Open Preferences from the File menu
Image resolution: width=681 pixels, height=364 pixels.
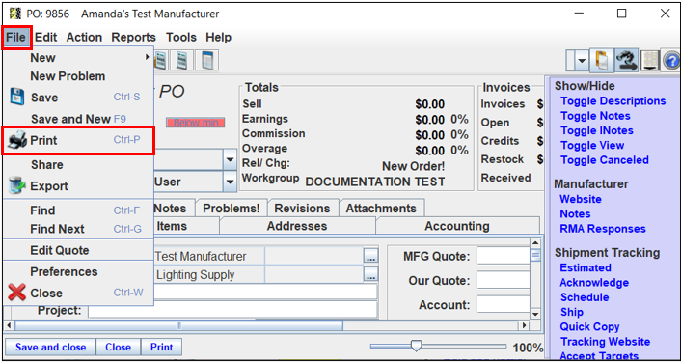point(78,272)
